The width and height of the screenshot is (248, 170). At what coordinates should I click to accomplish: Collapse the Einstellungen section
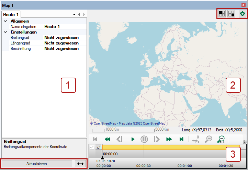point(5,32)
